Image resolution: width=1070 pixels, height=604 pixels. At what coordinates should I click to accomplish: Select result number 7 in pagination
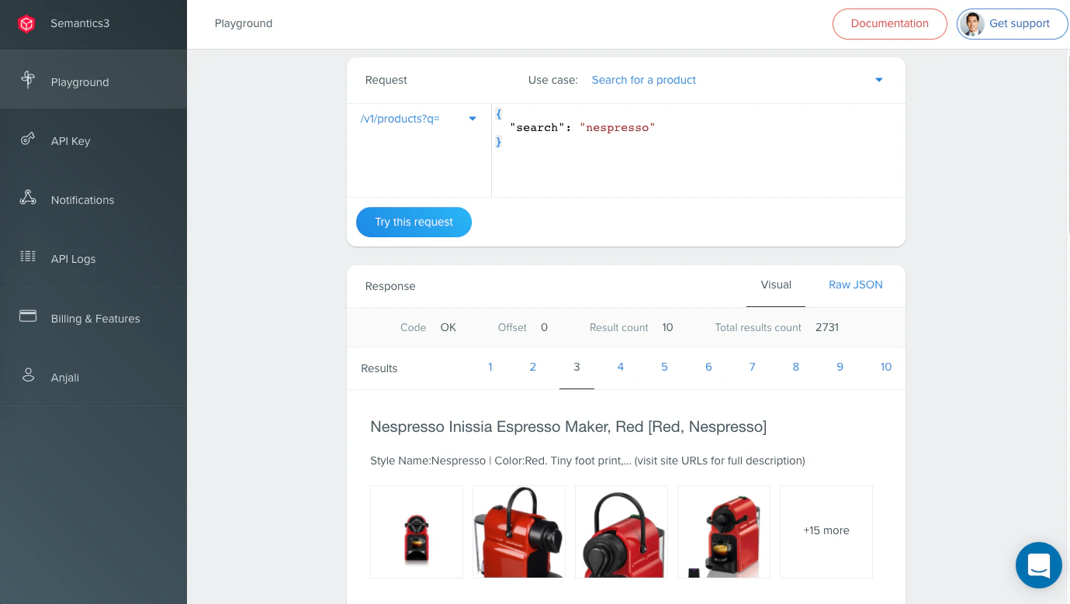coord(752,367)
